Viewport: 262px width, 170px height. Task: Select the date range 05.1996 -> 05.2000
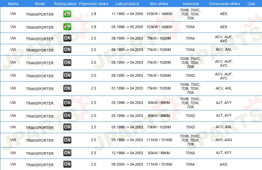(127, 27)
